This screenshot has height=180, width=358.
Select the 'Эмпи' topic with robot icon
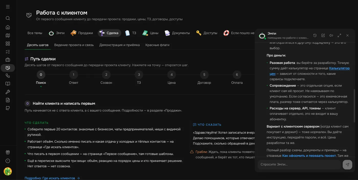(57, 33)
